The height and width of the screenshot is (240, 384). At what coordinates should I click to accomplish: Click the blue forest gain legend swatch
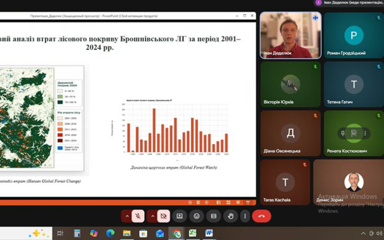(x=60, y=148)
